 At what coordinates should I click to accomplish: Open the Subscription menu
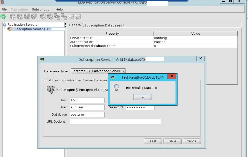41,9
